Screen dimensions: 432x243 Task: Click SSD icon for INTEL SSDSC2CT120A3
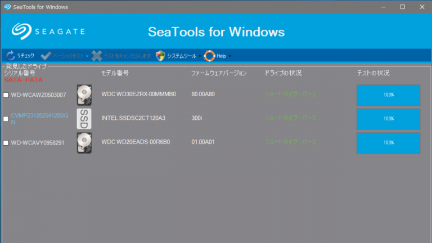[84, 119]
